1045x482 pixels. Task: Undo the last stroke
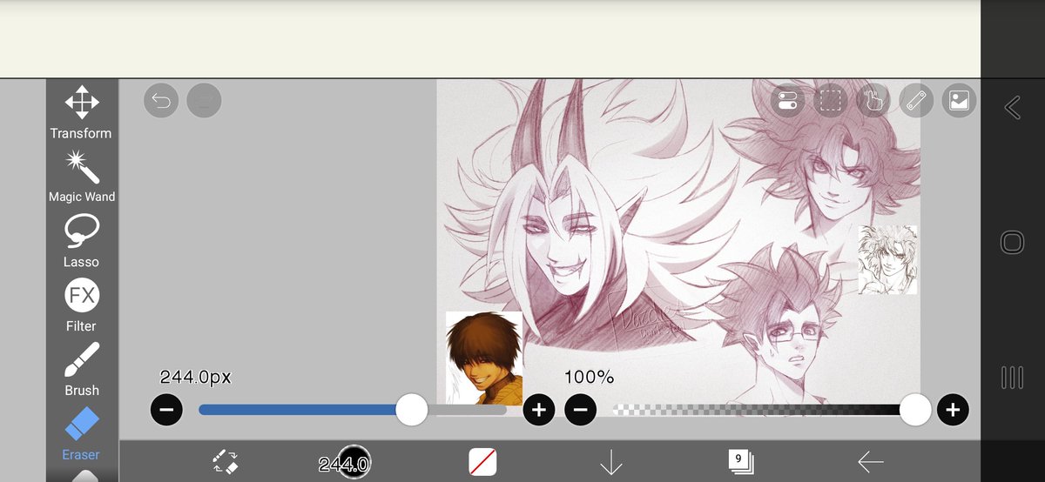[x=161, y=100]
